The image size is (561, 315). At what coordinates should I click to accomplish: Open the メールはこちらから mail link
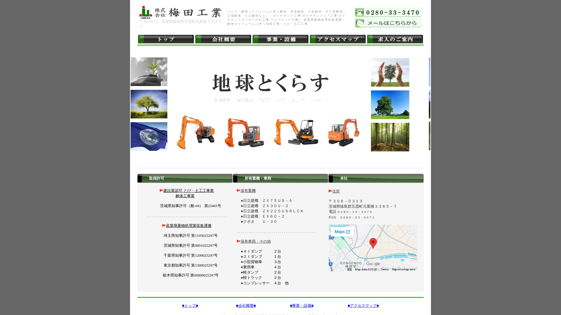[x=388, y=23]
